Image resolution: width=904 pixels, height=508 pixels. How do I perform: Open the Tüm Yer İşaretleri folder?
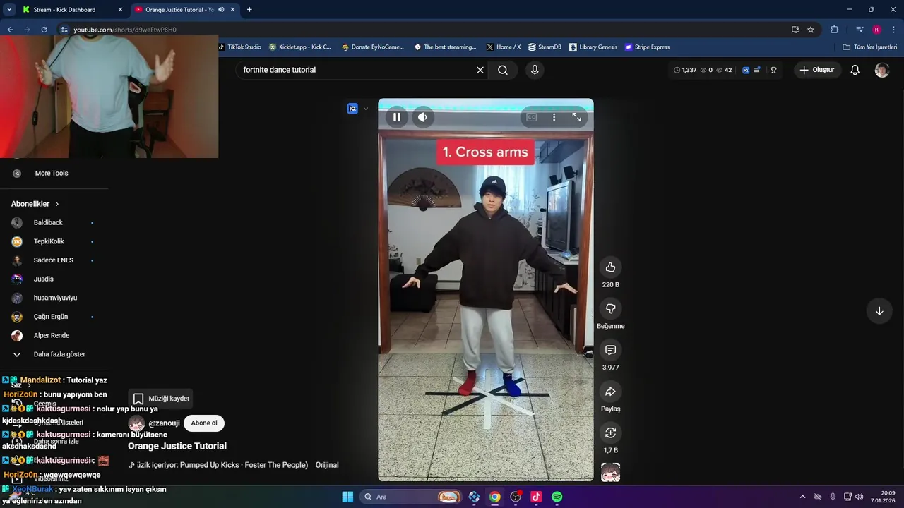869,47
